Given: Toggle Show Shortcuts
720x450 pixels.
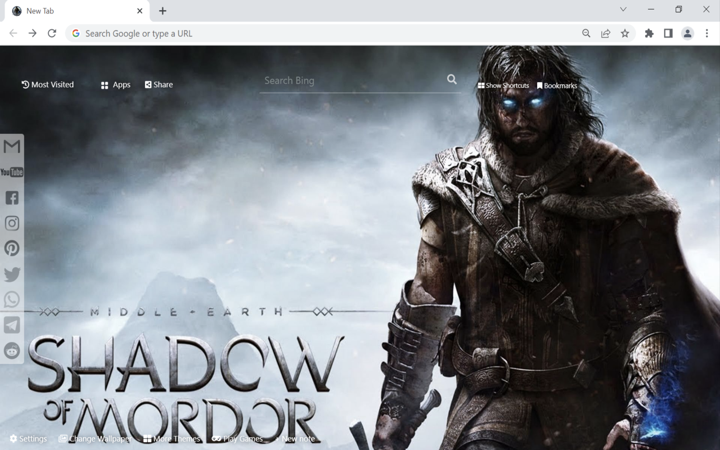Looking at the screenshot, I should tap(503, 85).
